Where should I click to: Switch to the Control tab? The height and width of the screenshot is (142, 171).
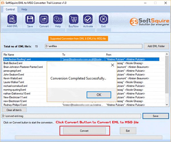[10, 9]
